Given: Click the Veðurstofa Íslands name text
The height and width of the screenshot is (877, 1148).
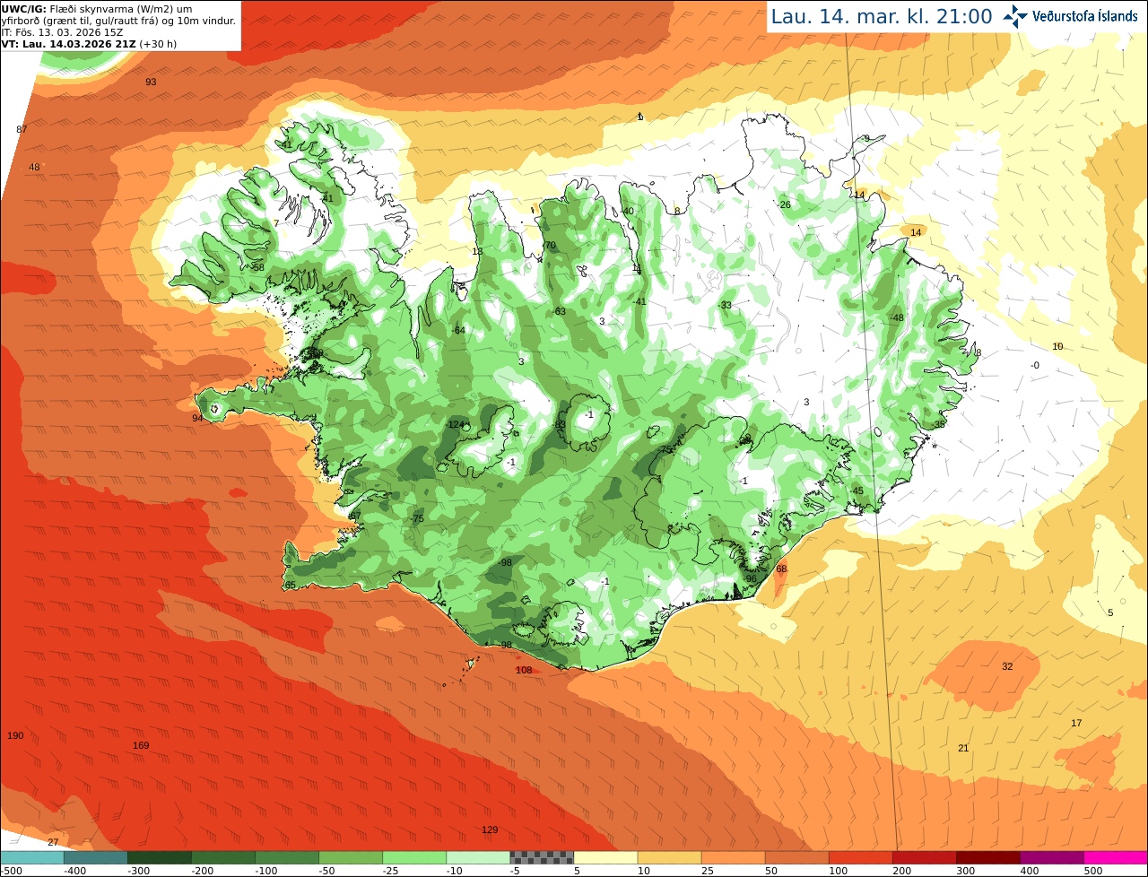Looking at the screenshot, I should click(1085, 15).
